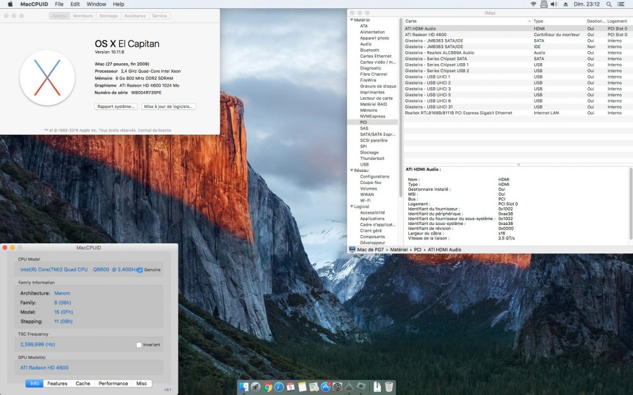Open the MacCPUID app menu
The height and width of the screenshot is (395, 633).
34,4
